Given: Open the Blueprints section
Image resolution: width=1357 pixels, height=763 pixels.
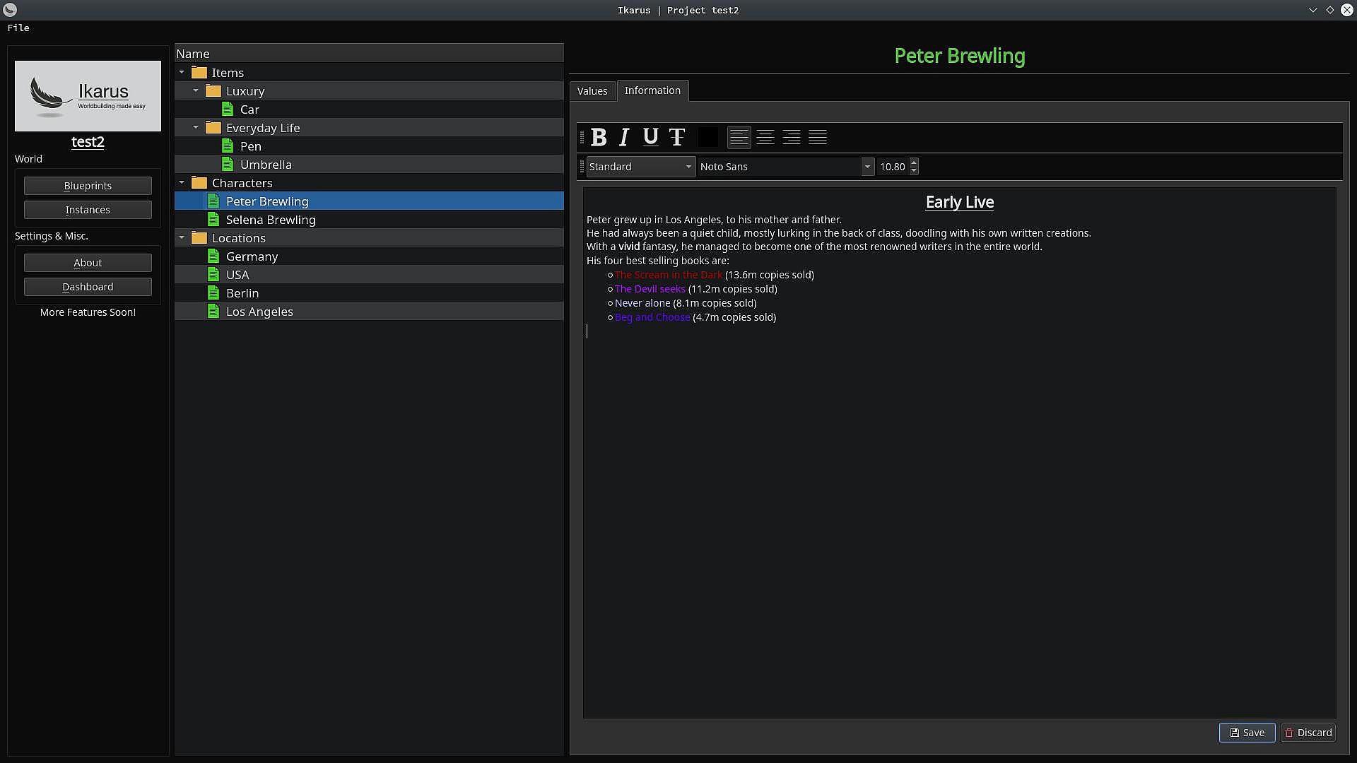Looking at the screenshot, I should [x=88, y=186].
